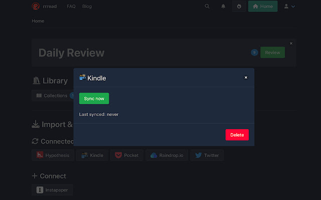Open the Hypothesis connection

tap(53, 155)
